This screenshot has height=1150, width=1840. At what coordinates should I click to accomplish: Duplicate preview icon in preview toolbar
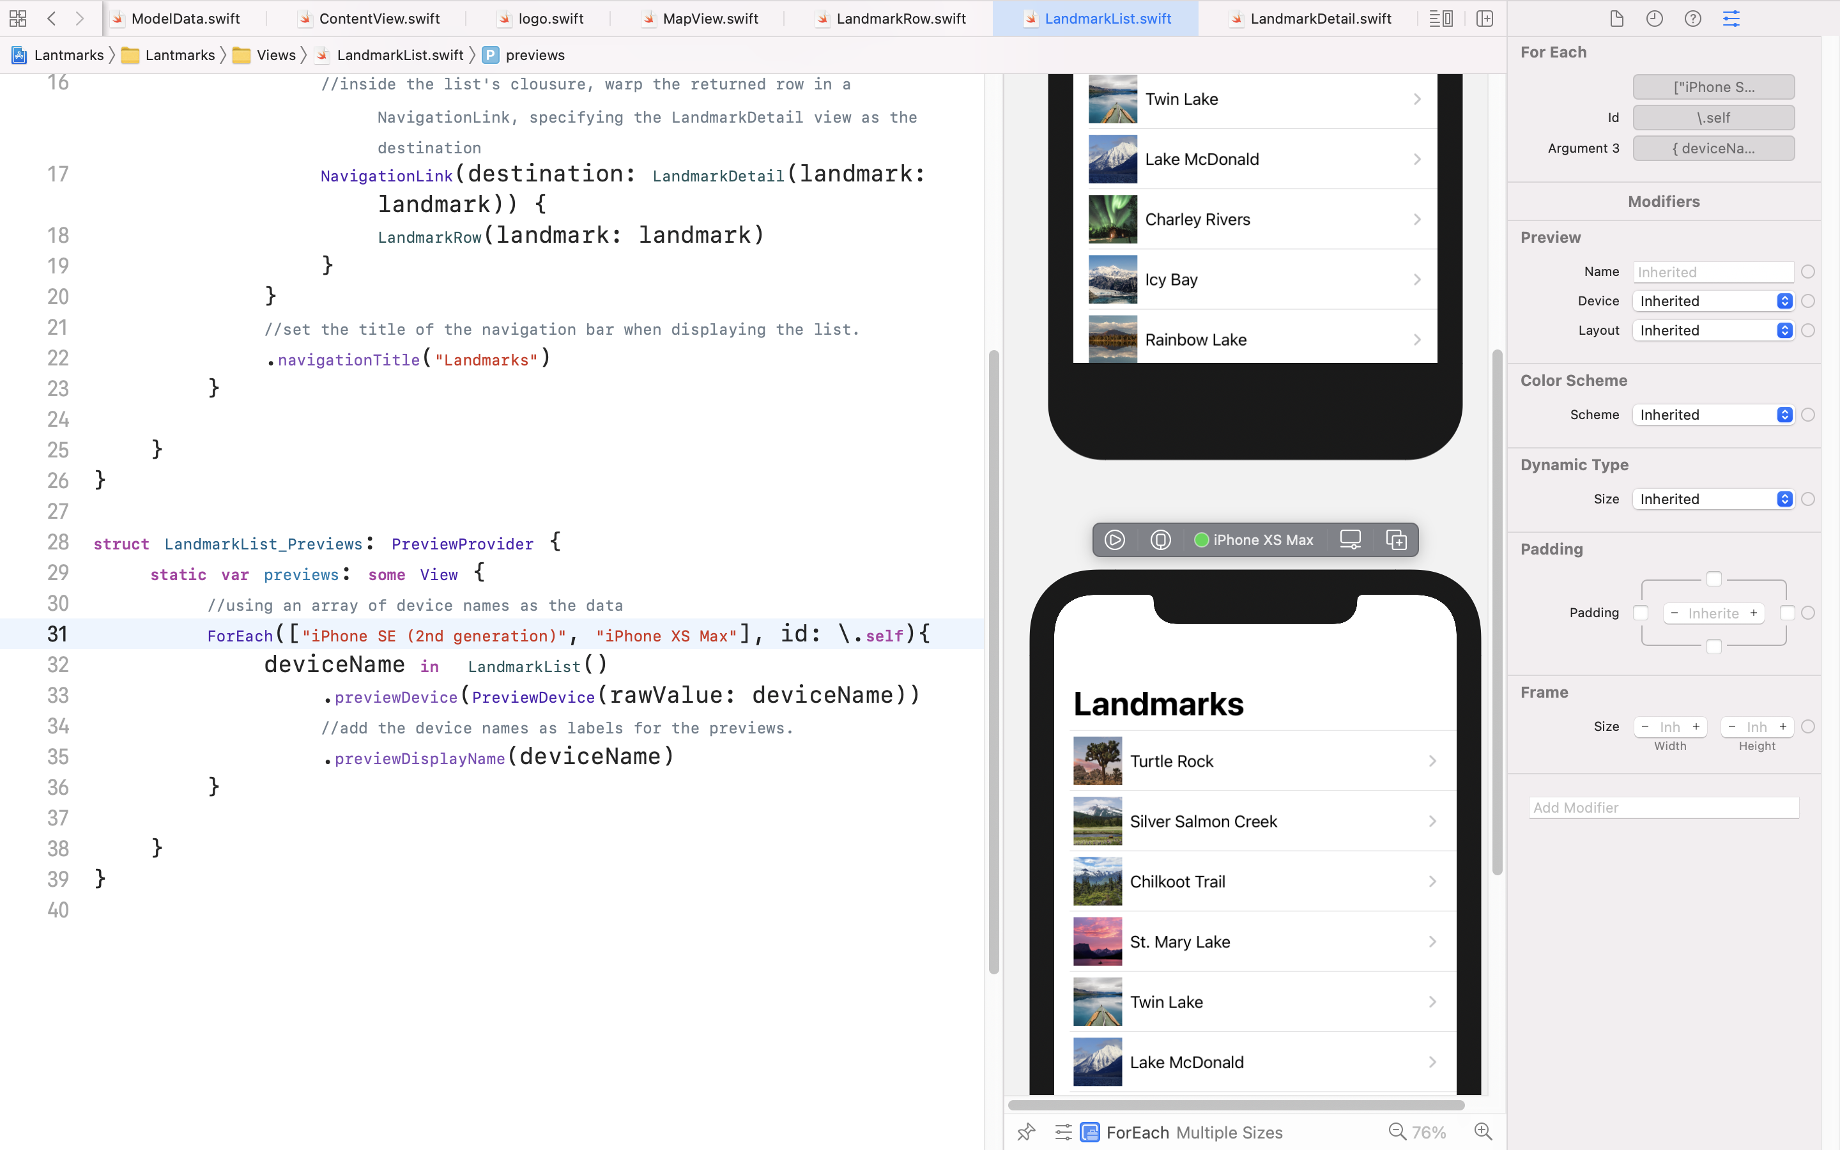pos(1396,540)
